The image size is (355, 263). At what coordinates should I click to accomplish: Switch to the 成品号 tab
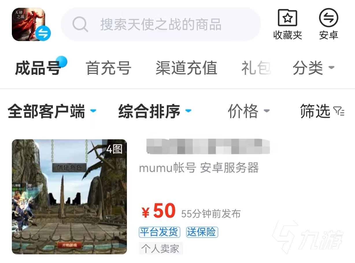click(38, 68)
